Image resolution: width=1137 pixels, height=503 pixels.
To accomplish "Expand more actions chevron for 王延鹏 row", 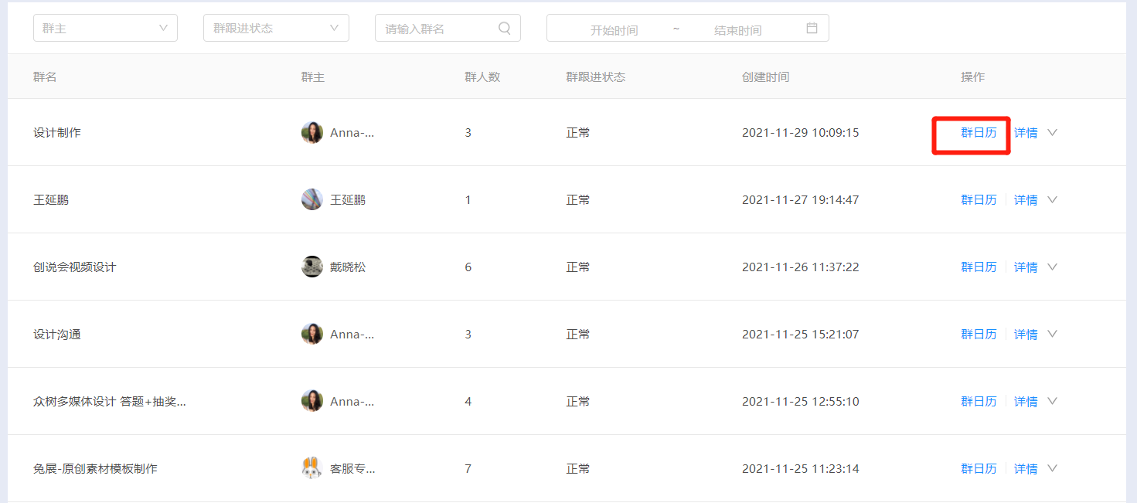I will [1052, 199].
